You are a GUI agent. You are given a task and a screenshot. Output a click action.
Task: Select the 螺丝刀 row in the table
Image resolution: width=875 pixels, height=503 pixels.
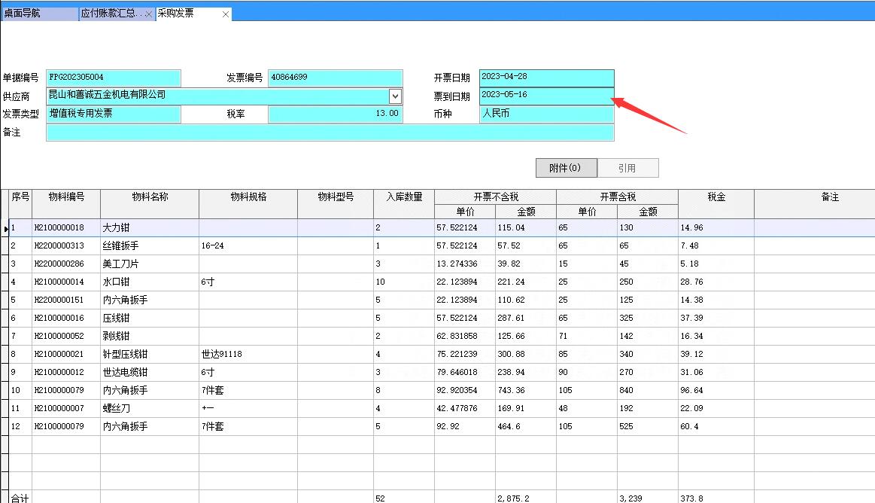coord(149,408)
